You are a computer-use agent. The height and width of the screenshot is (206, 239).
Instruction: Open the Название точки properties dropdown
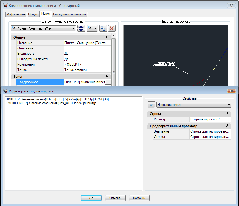(x=193, y=105)
